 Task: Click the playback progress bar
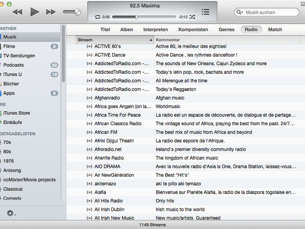point(143,17)
